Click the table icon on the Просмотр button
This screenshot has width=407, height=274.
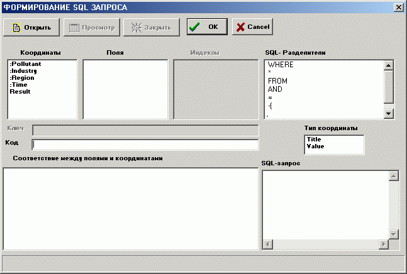[74, 28]
